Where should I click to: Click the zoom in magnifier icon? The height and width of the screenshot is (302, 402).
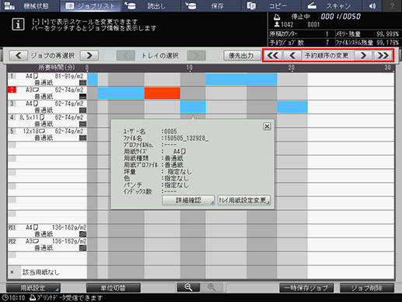211,287
